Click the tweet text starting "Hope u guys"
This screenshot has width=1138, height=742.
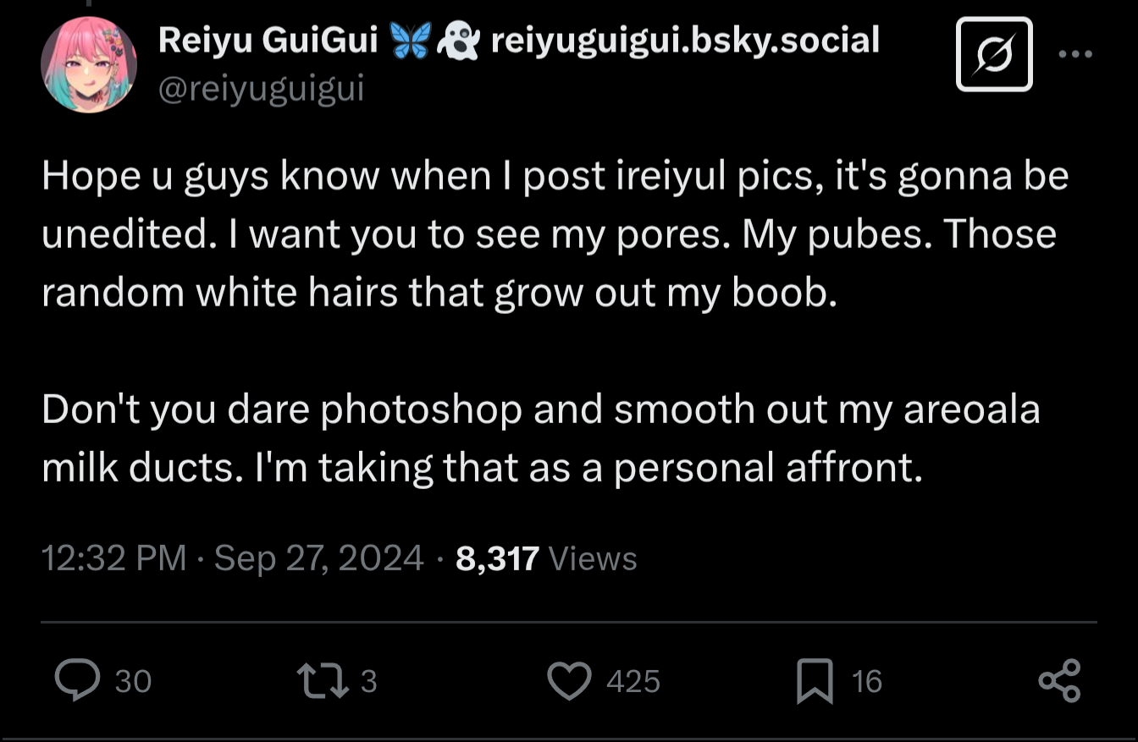point(555,234)
